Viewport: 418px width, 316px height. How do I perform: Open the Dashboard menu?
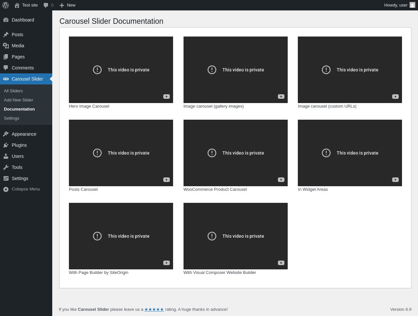(x=26, y=20)
